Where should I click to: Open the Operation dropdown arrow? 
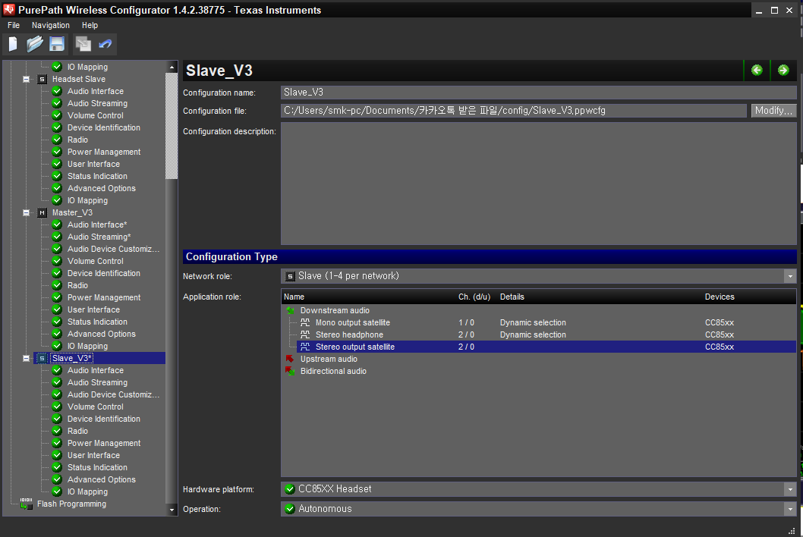790,509
